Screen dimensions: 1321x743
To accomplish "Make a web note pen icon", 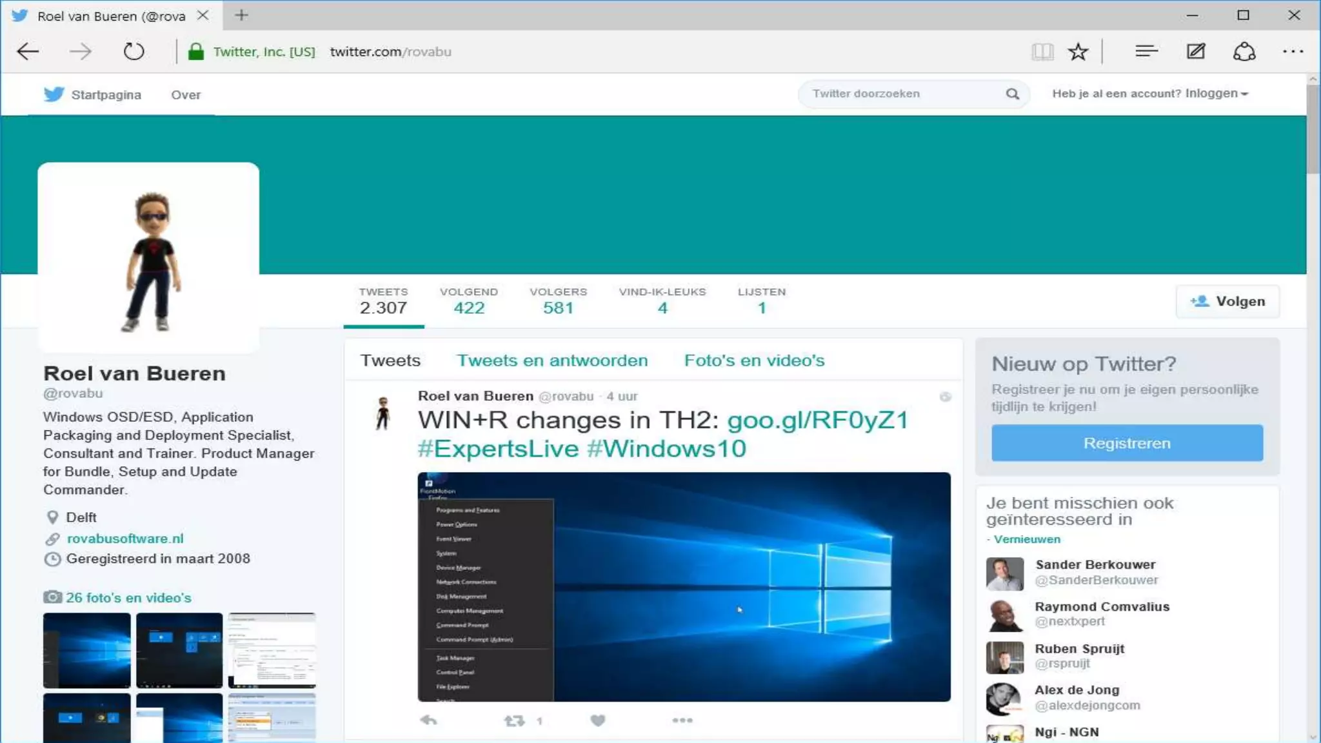I will pyautogui.click(x=1195, y=51).
